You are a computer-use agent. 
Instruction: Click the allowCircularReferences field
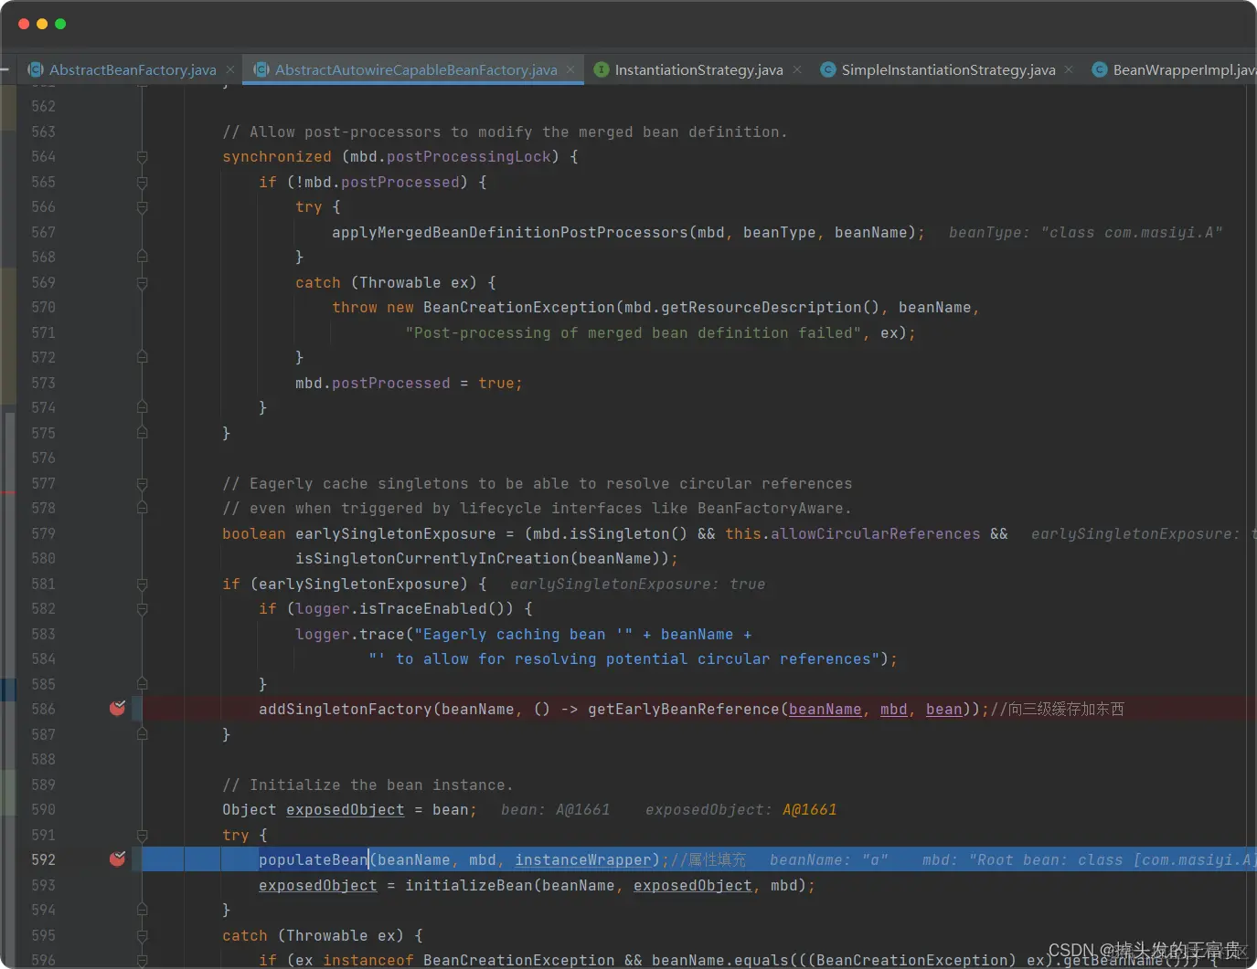point(875,534)
